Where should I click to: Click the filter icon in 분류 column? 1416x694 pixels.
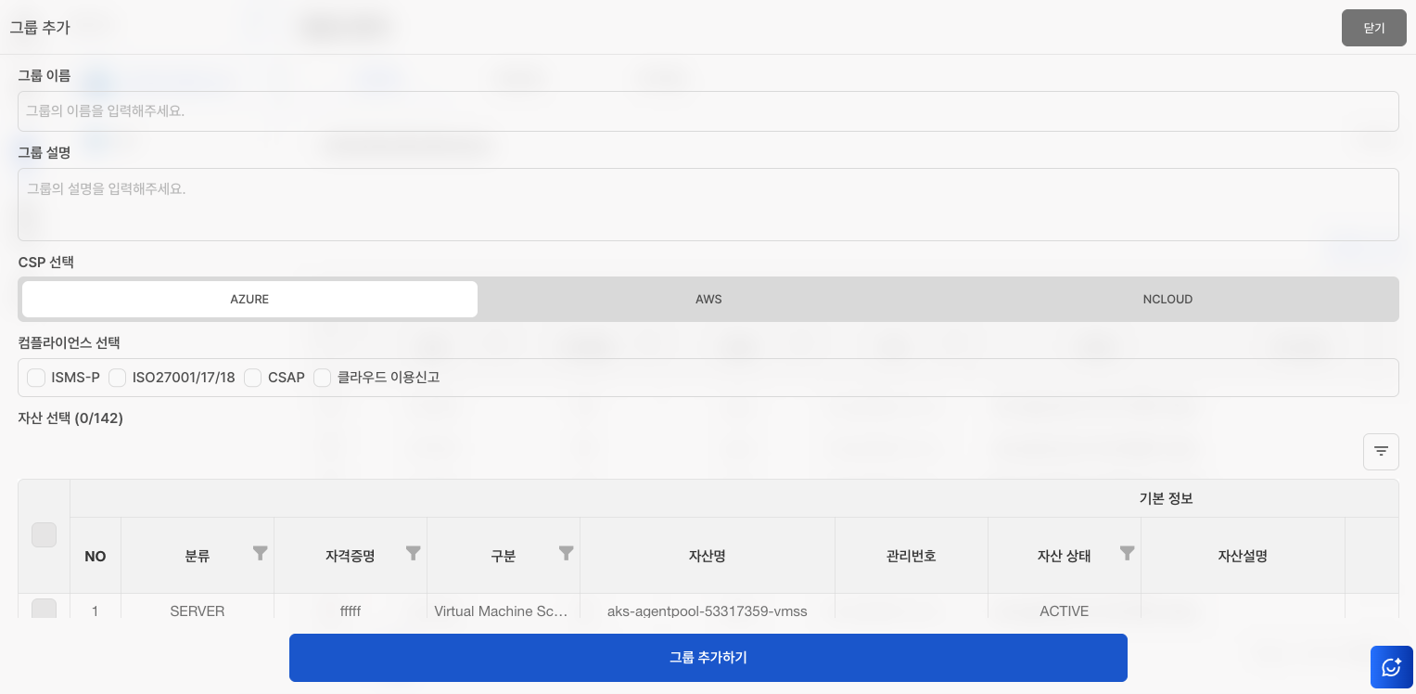[x=261, y=553]
